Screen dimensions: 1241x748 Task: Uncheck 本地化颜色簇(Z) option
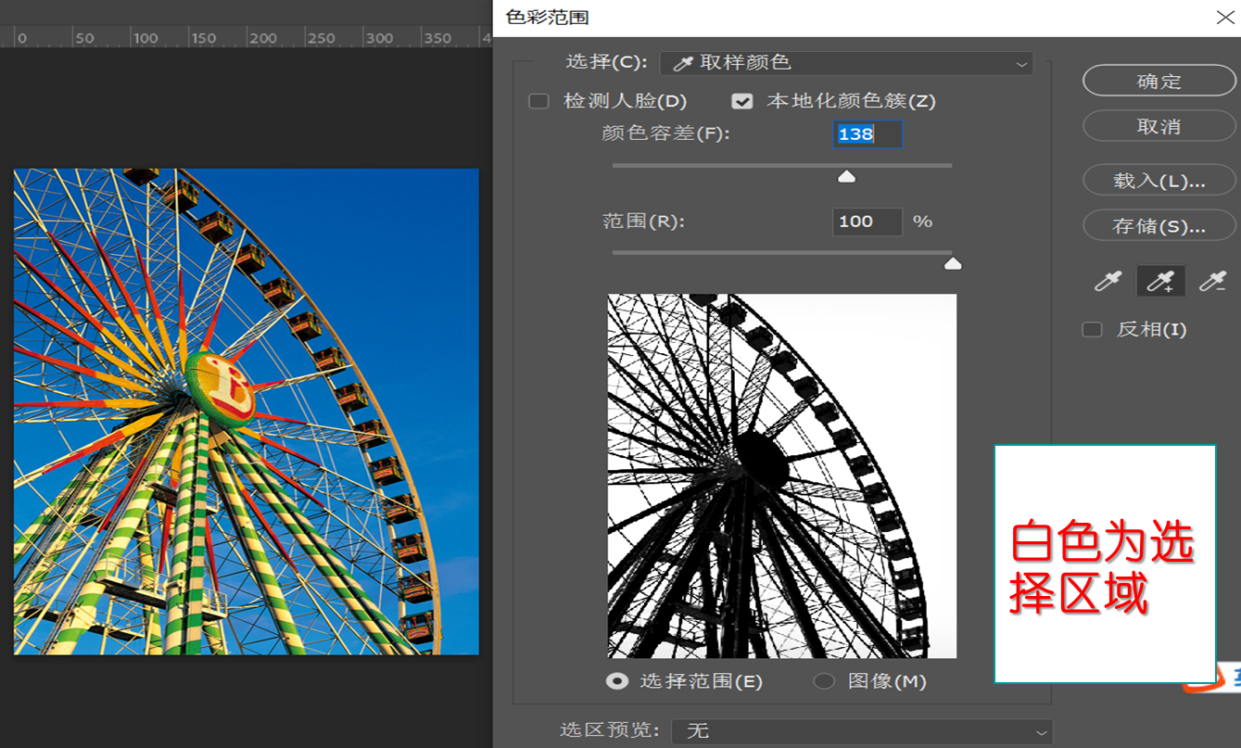pos(741,101)
